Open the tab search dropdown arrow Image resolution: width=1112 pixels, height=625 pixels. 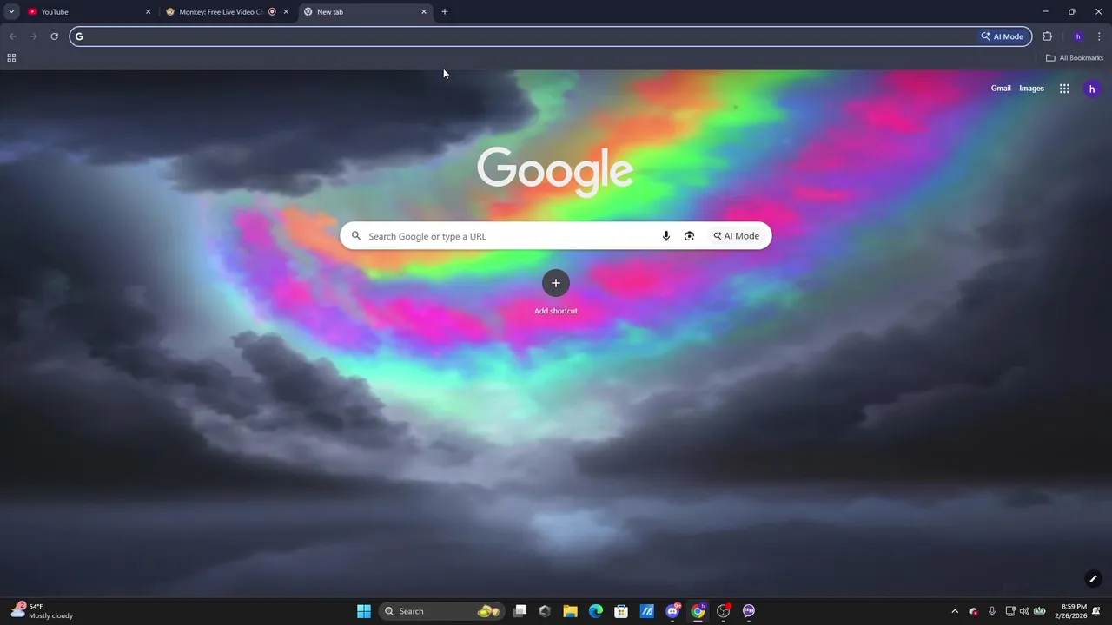click(x=11, y=12)
